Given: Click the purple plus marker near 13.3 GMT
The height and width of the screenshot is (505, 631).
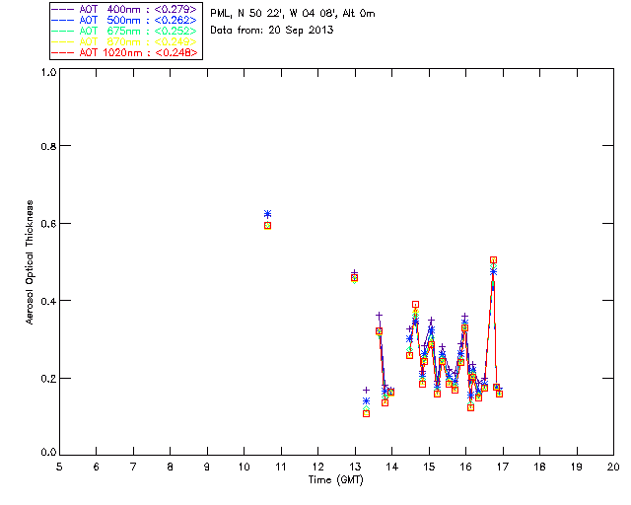Looking at the screenshot, I should 366,390.
